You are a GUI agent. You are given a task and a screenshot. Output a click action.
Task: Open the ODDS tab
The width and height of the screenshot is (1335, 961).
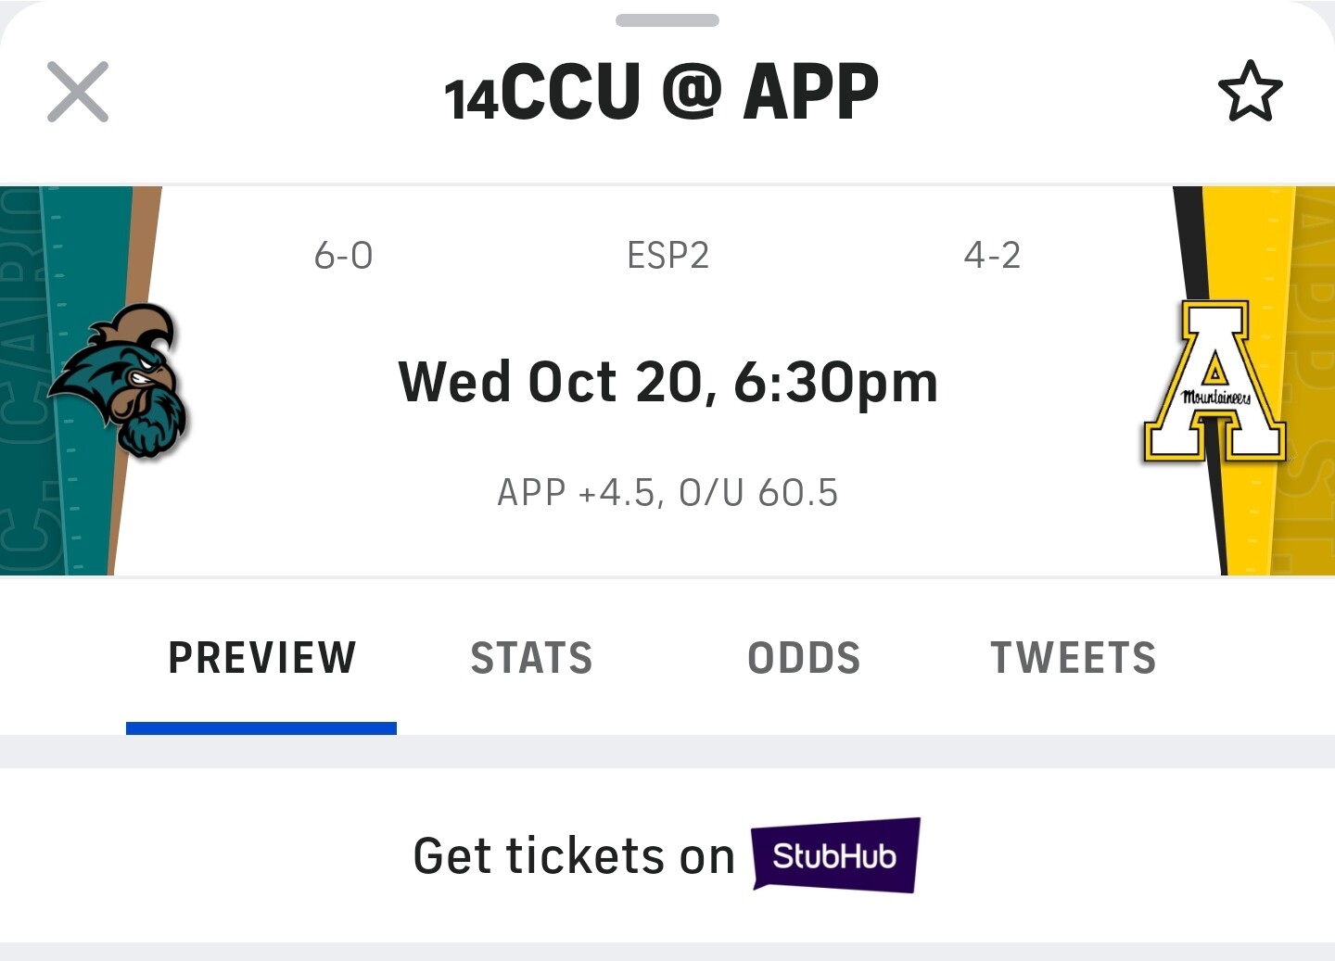click(x=804, y=658)
